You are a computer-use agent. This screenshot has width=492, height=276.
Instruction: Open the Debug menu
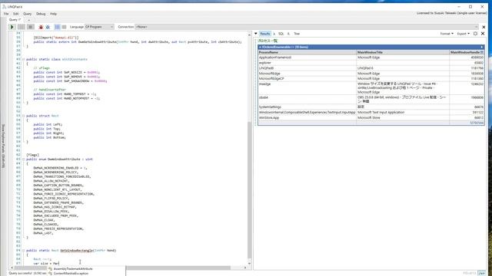pos(41,14)
